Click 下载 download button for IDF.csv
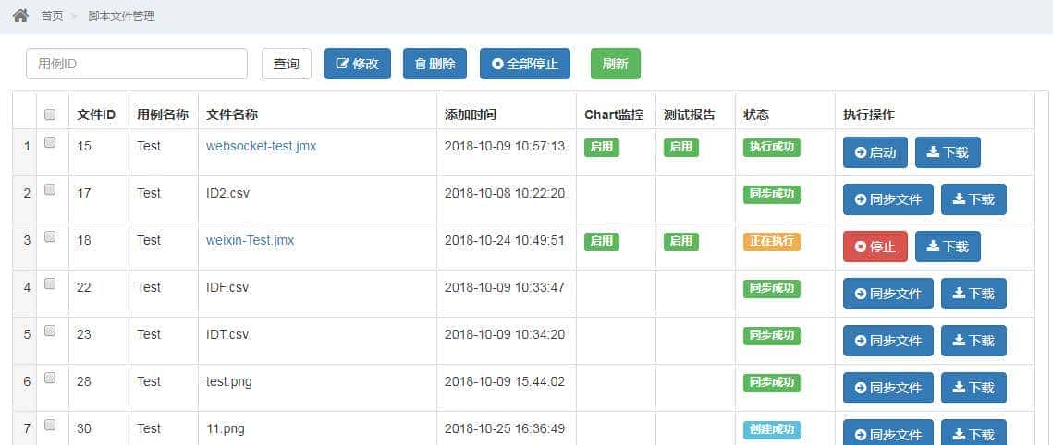This screenshot has width=1053, height=445. point(973,293)
